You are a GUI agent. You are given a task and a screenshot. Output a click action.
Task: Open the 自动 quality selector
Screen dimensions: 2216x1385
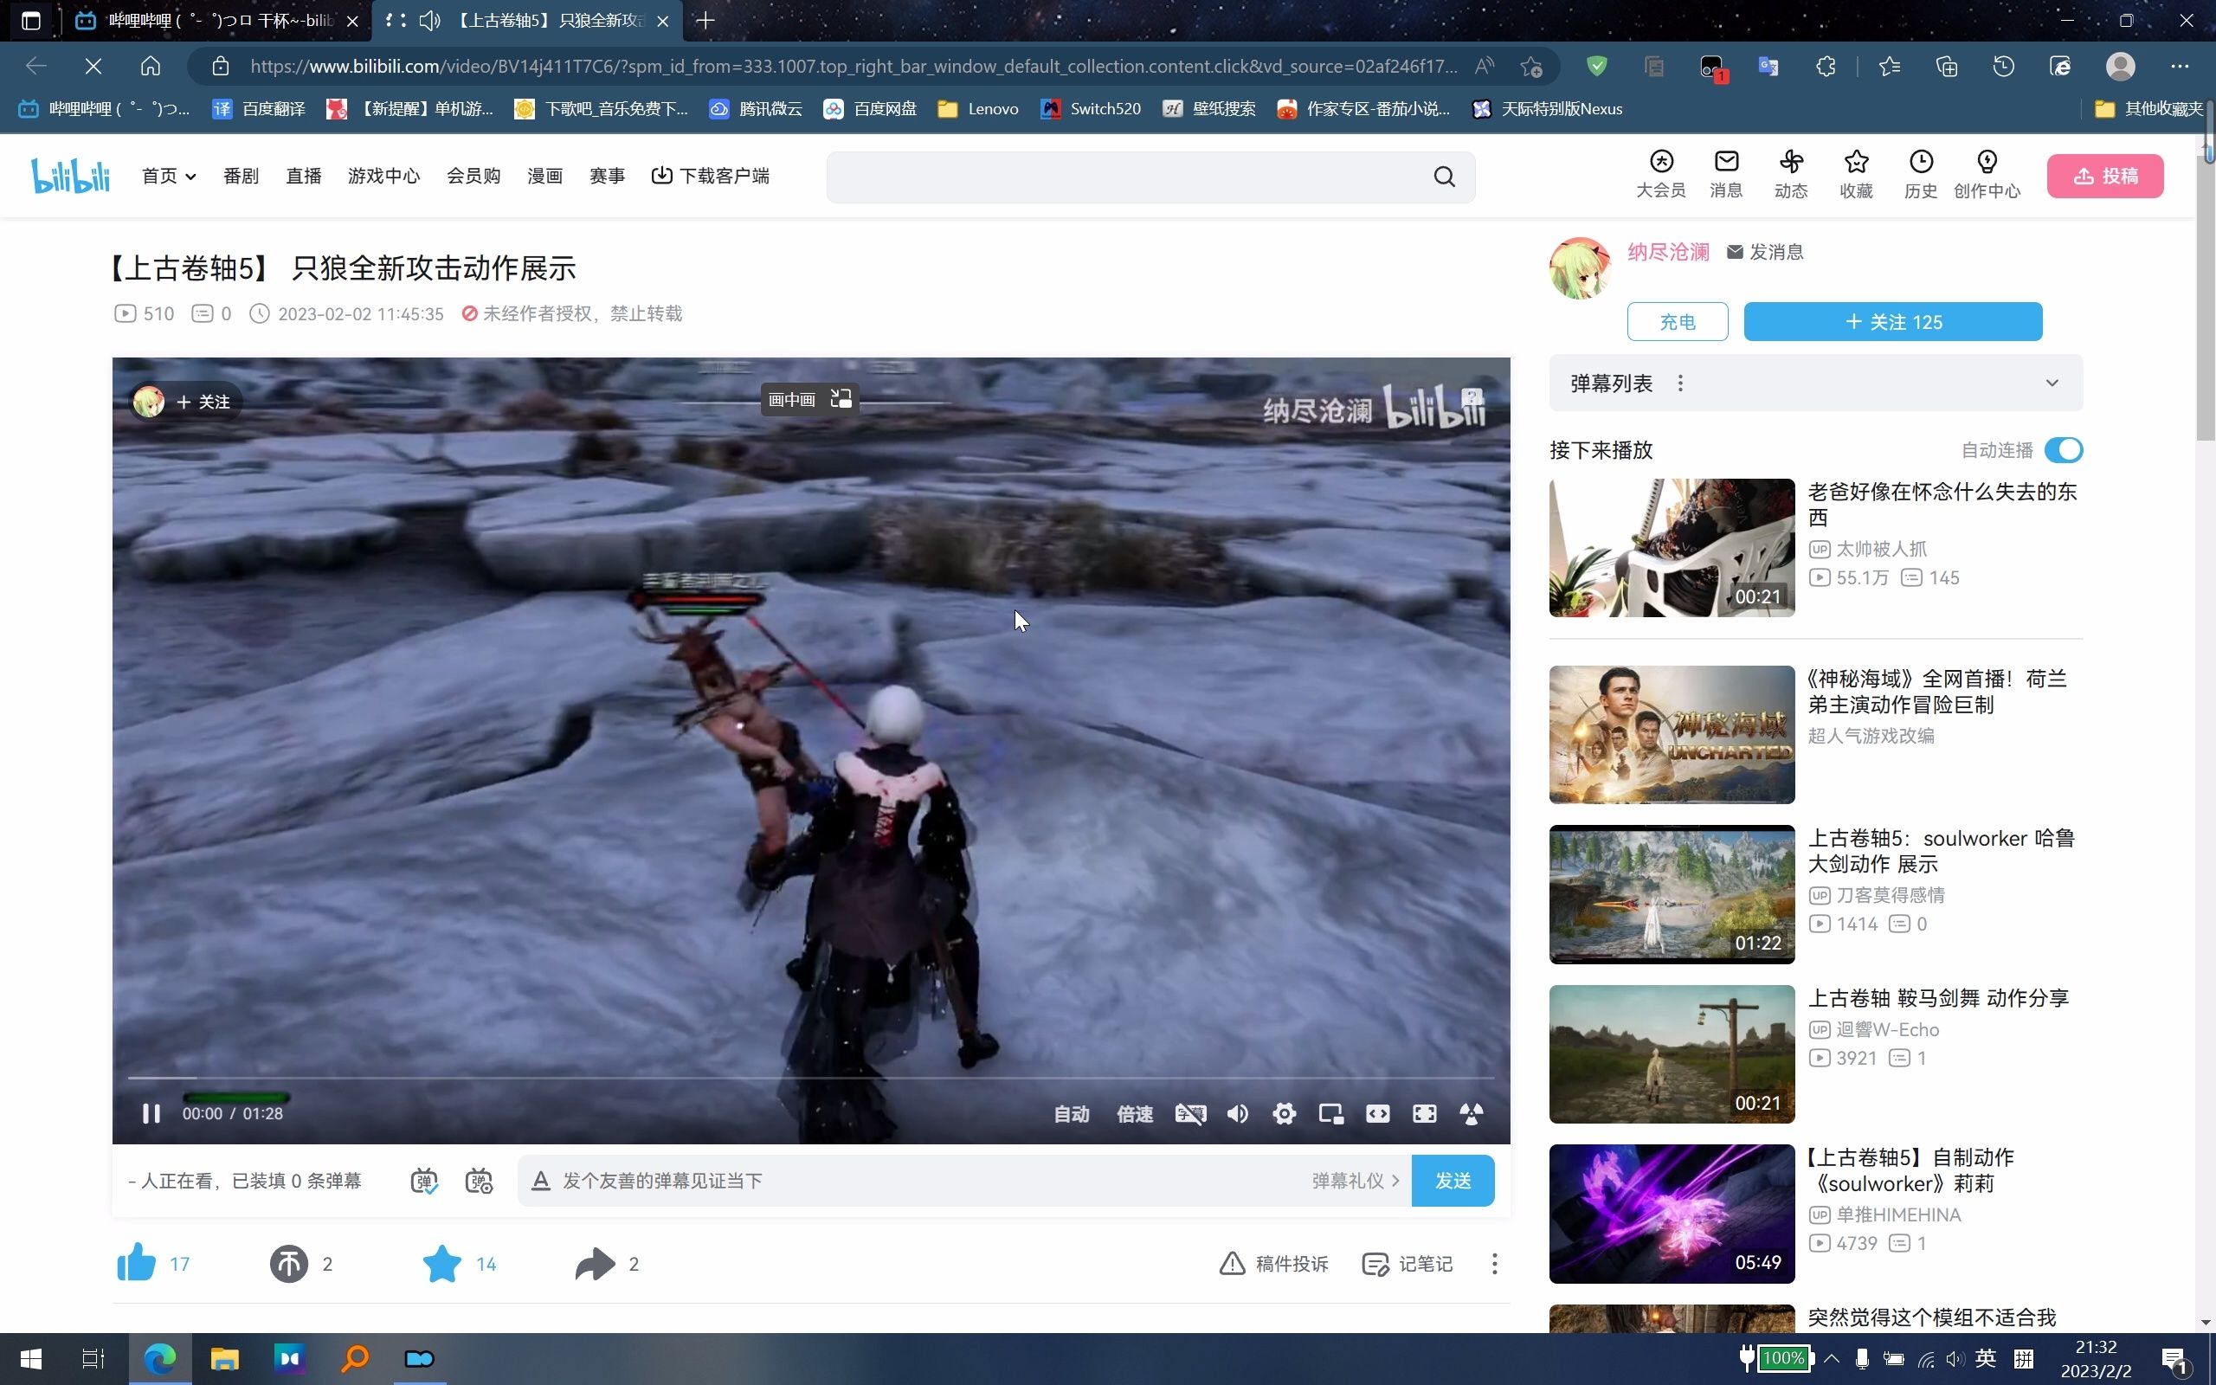1072,1114
